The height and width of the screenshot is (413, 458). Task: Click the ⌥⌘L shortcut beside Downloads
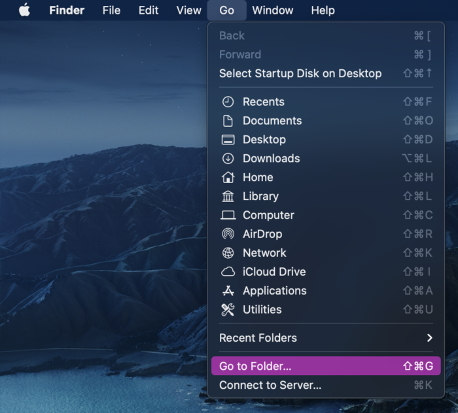(417, 158)
